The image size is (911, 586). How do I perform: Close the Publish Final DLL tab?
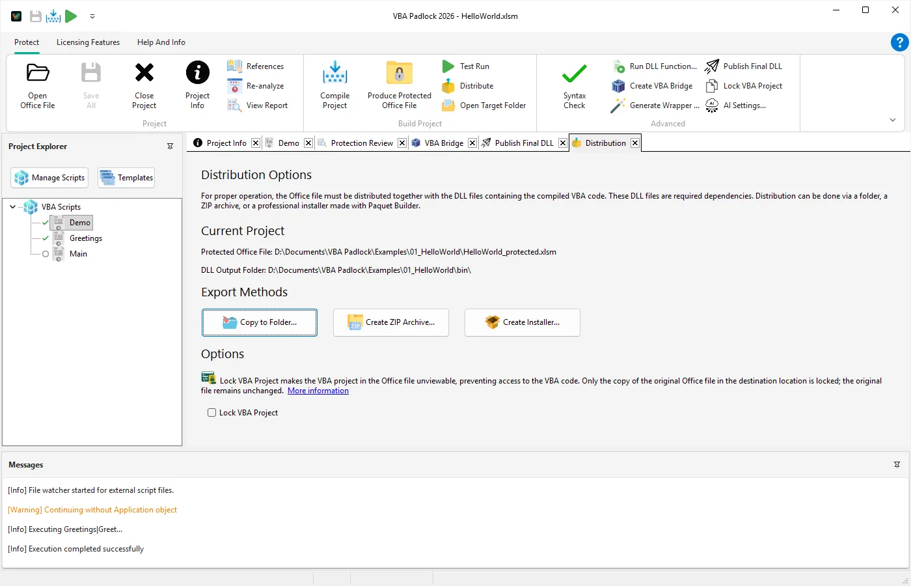pos(563,143)
